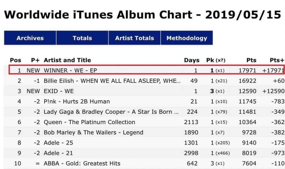The image size is (285, 169).
Task: Select the Adele - 21 entry
Action: pyautogui.click(x=58, y=153)
